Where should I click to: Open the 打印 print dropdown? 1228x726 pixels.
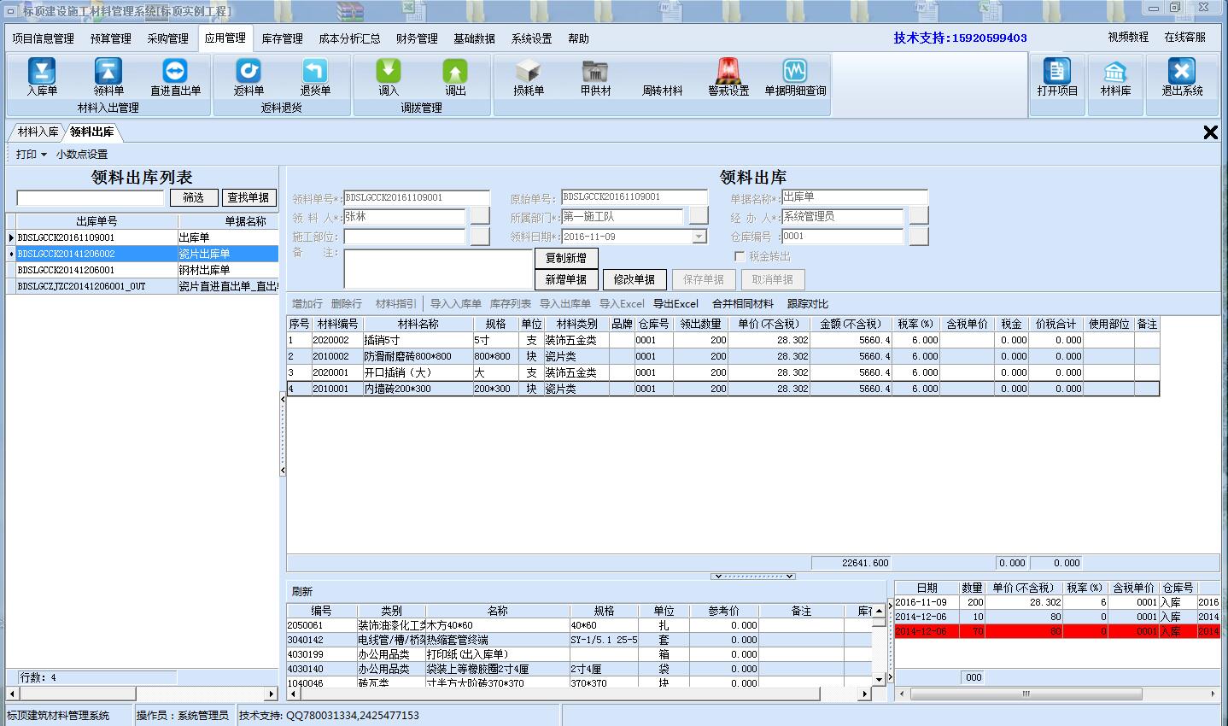[28, 154]
